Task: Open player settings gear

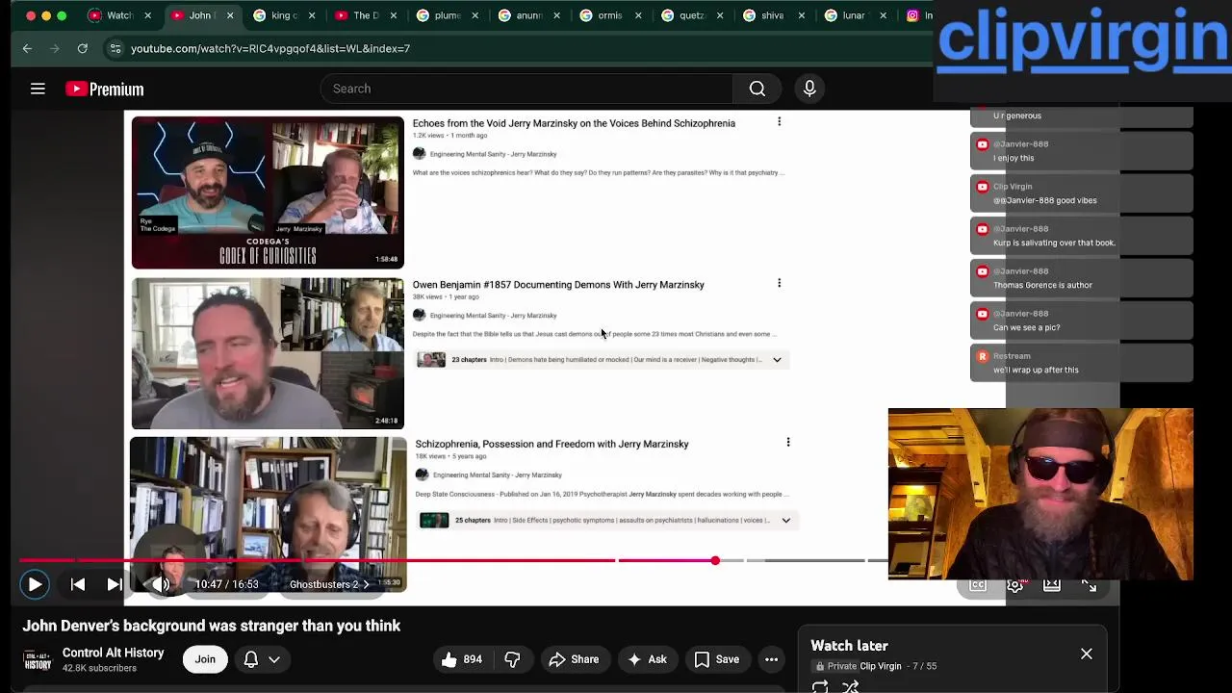Action: 1015,585
